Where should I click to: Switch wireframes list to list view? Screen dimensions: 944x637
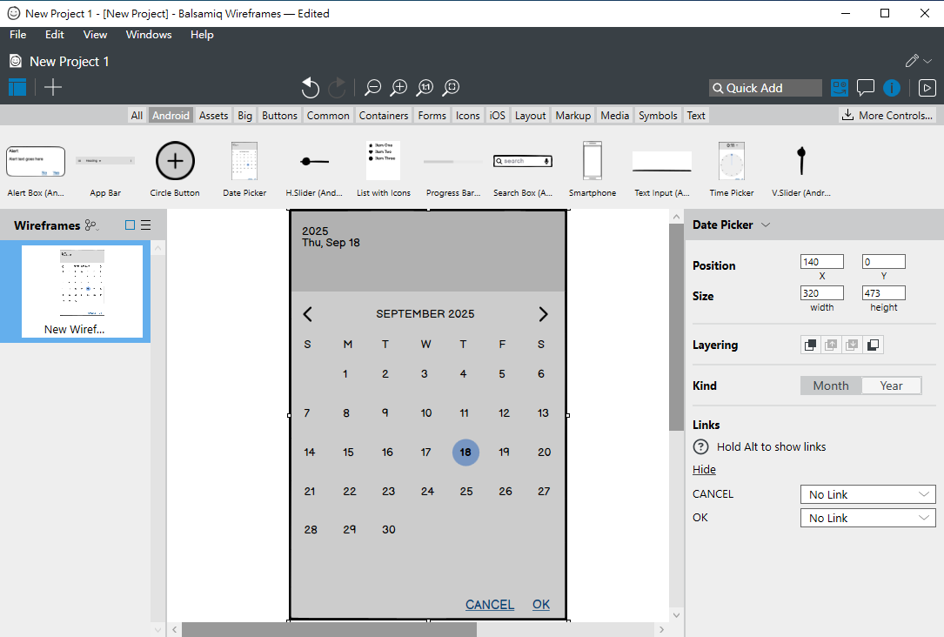pyautogui.click(x=145, y=225)
